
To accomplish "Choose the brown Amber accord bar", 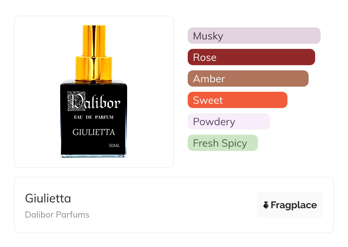I will 248,79.
